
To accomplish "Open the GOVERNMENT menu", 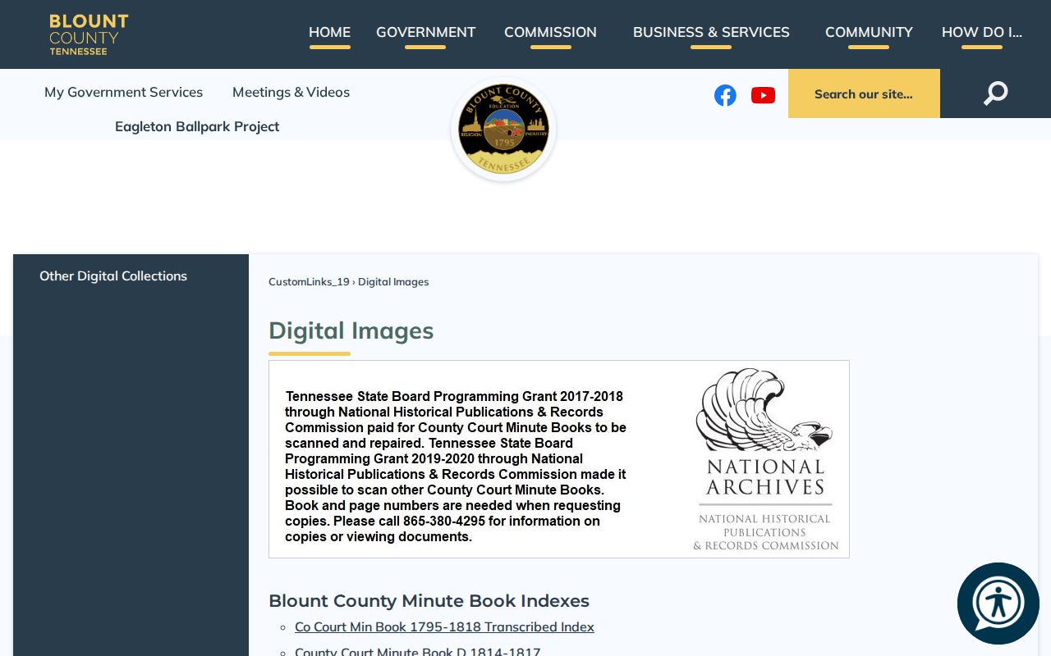I will [x=425, y=33].
